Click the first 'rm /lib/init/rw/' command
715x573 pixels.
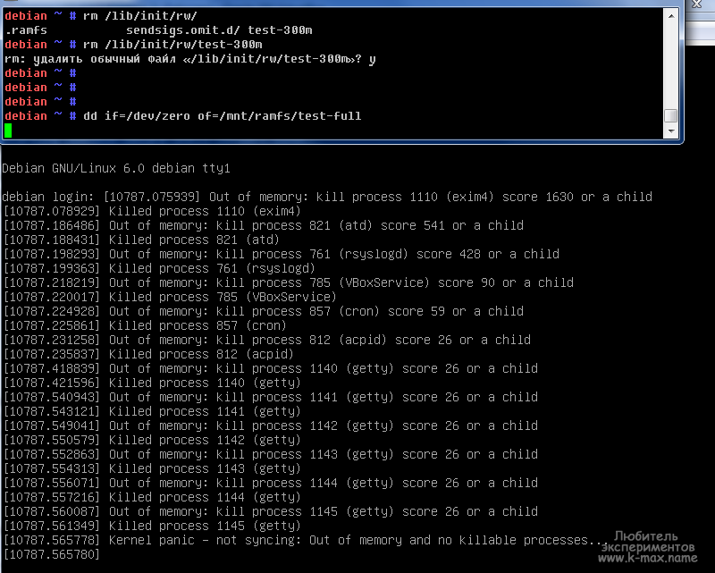coord(140,16)
